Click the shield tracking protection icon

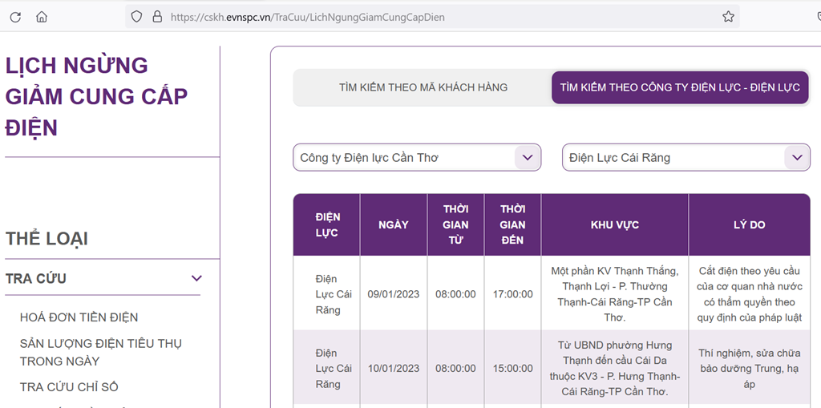[x=136, y=17]
